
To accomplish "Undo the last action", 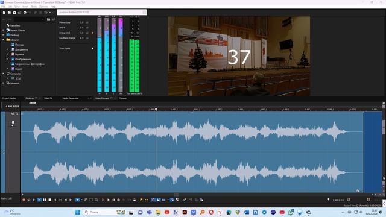I will pyautogui.click(x=46, y=13).
